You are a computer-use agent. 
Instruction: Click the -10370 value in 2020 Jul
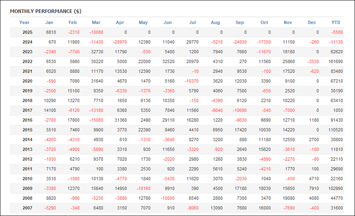192,81
